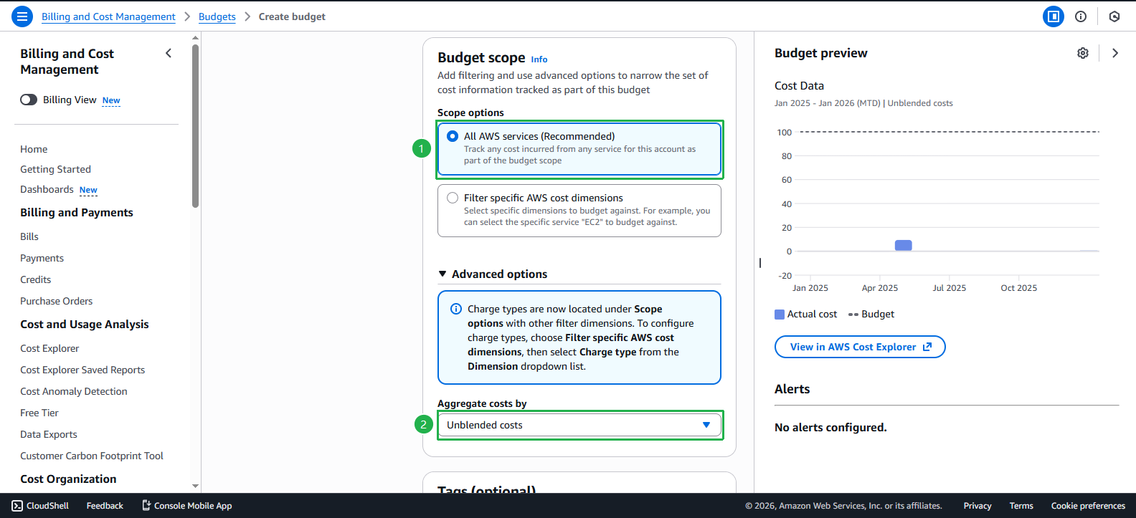
Task: Toggle the Billing View switch
Action: (x=29, y=100)
